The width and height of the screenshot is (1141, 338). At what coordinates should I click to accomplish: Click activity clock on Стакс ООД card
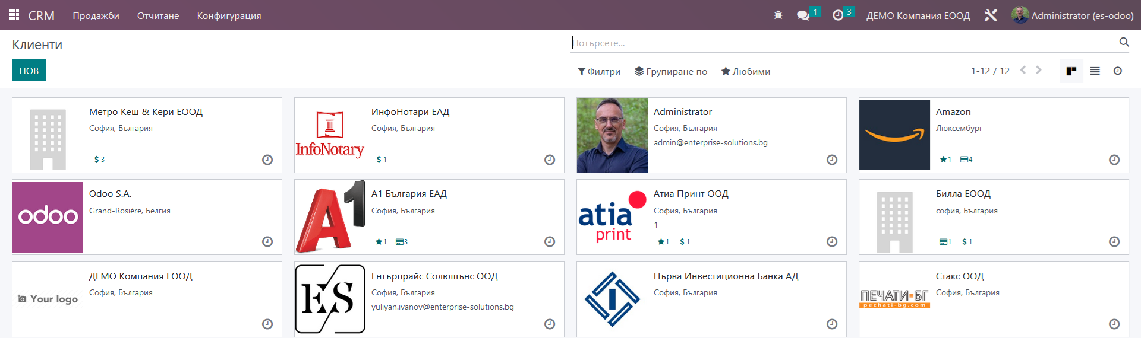[x=1114, y=324]
